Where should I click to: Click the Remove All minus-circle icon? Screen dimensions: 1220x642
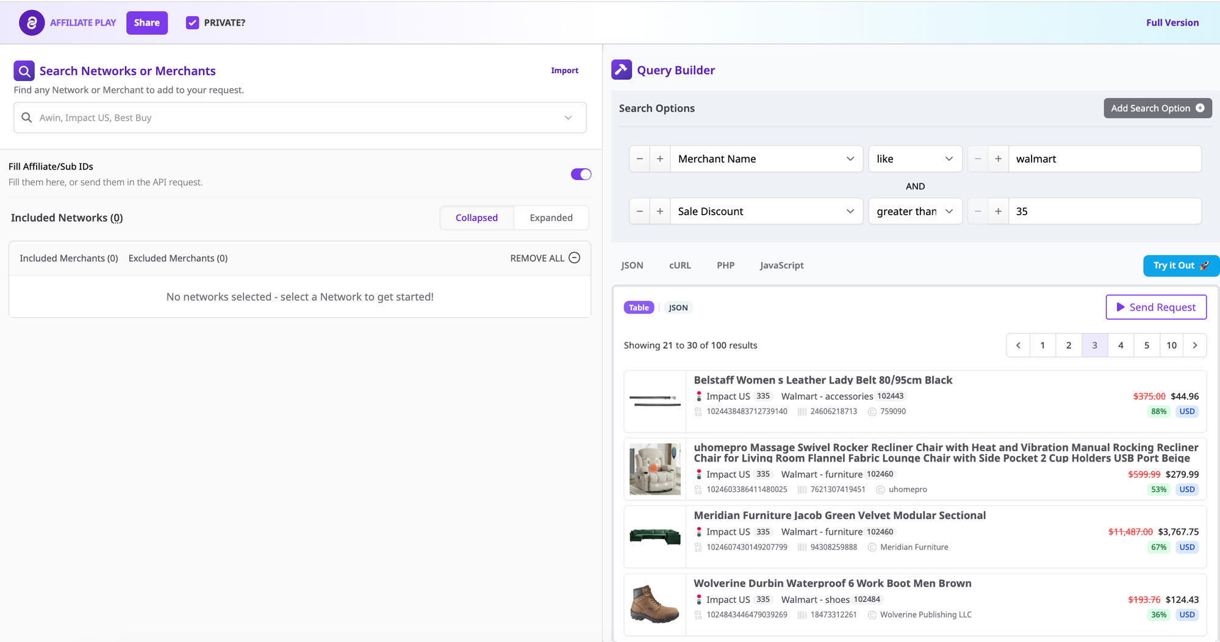pos(575,258)
